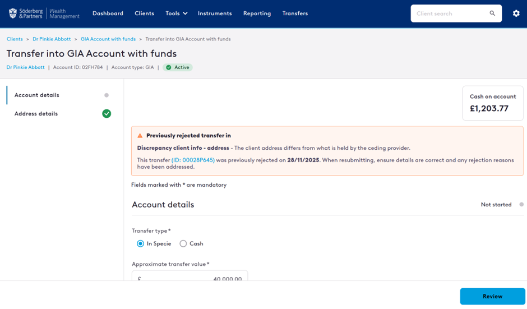Click the Dr Pinkie Abbott breadcrumb
The width and height of the screenshot is (527, 309).
pyautogui.click(x=52, y=39)
